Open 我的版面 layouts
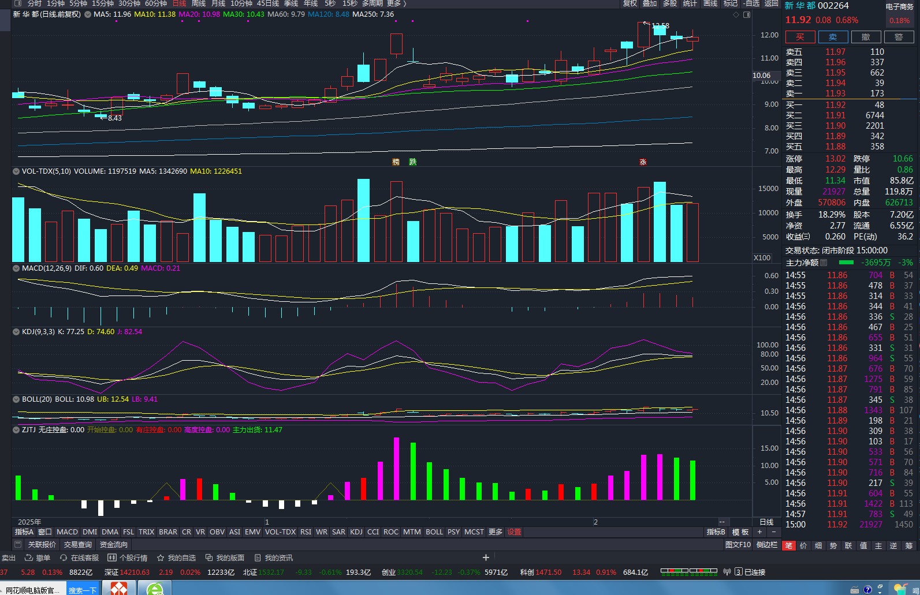The height and width of the screenshot is (595, 920). [225, 558]
